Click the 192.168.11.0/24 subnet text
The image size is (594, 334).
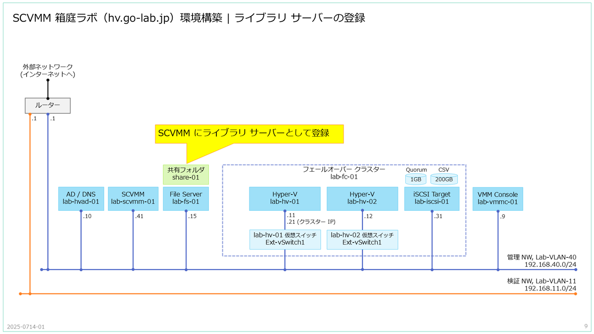point(550,288)
